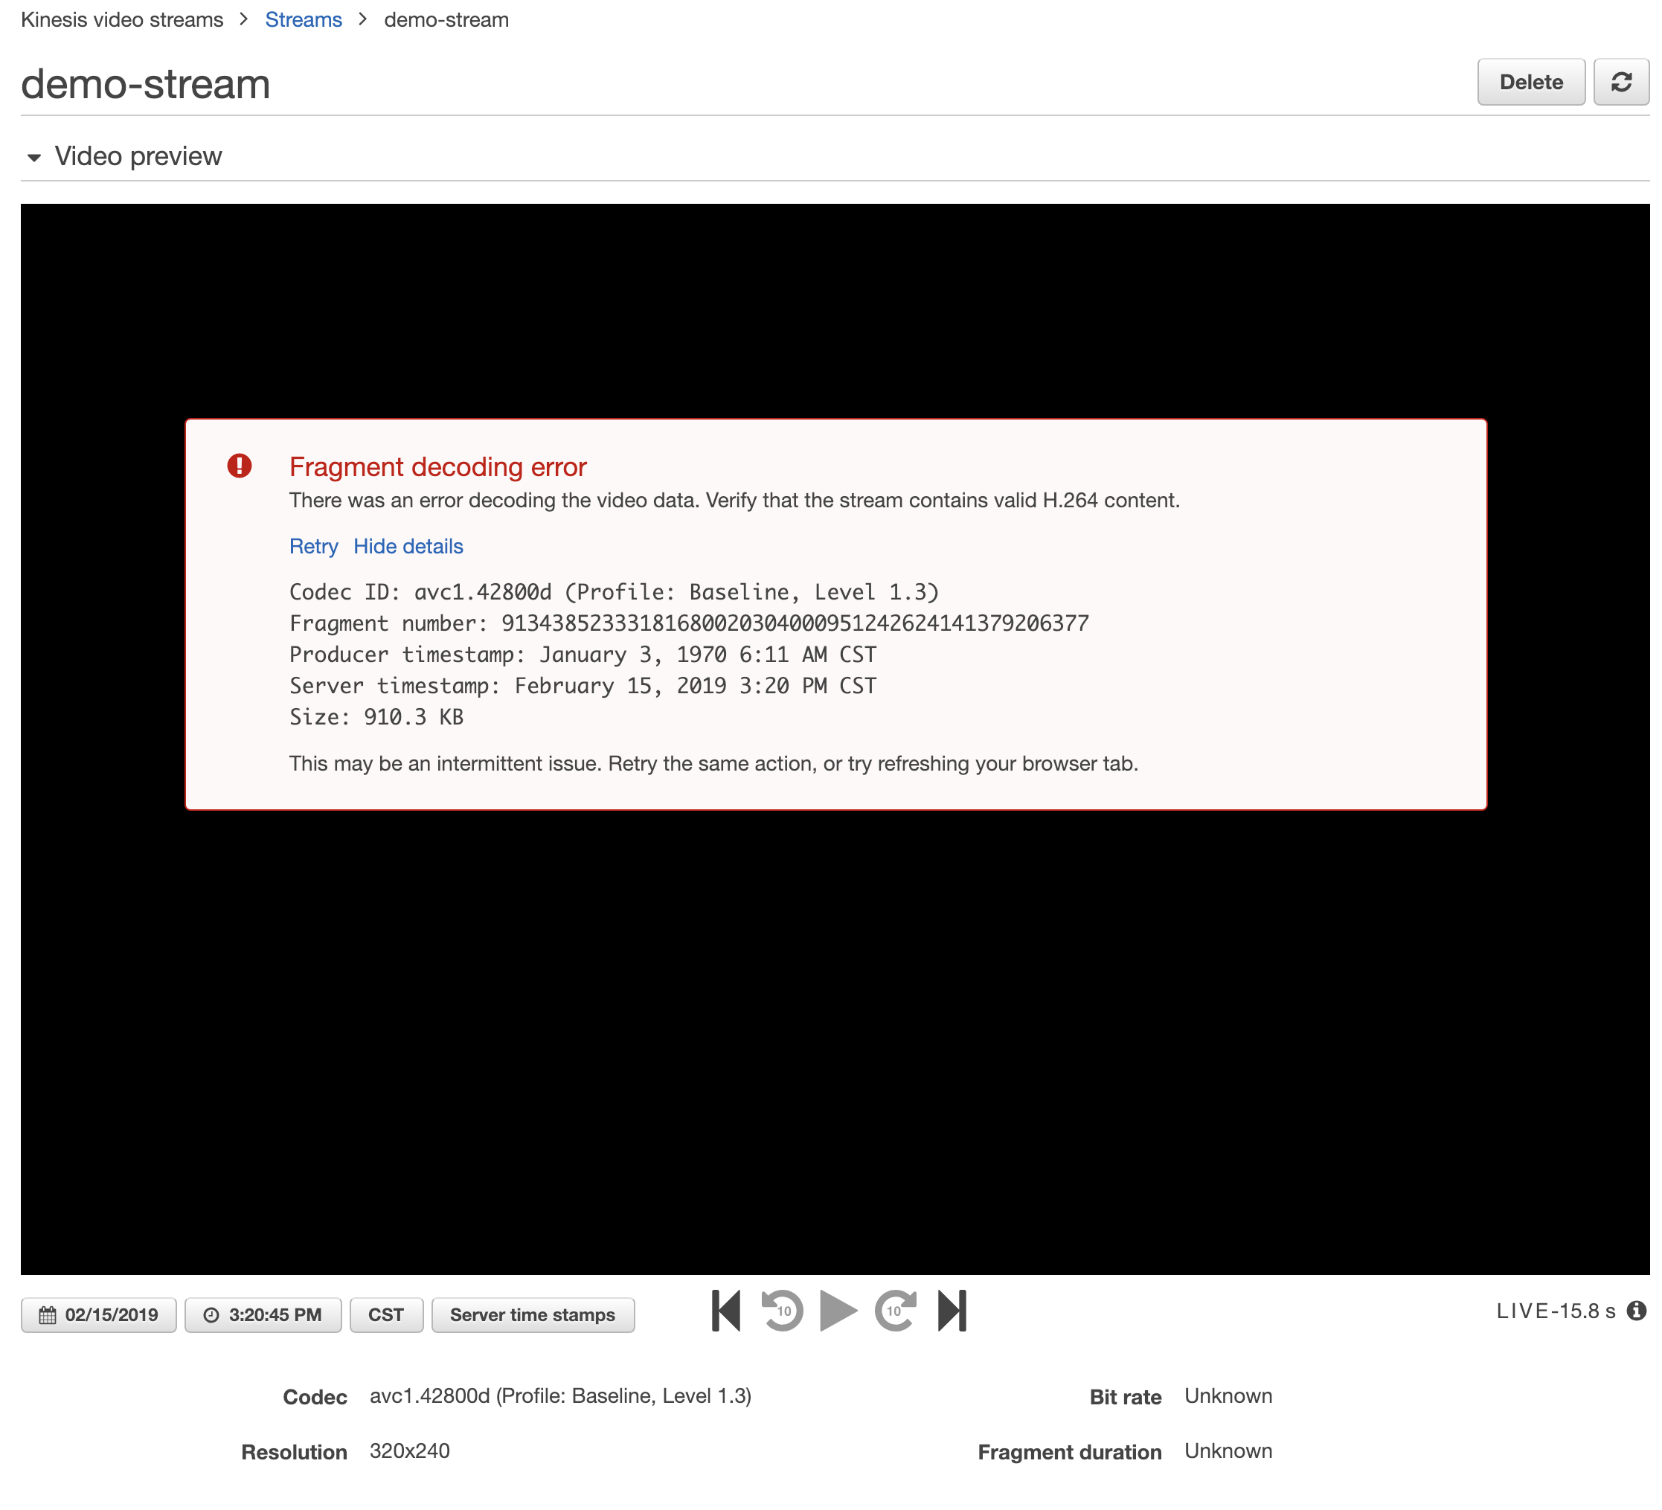Open the Streams breadcrumb page

[304, 19]
